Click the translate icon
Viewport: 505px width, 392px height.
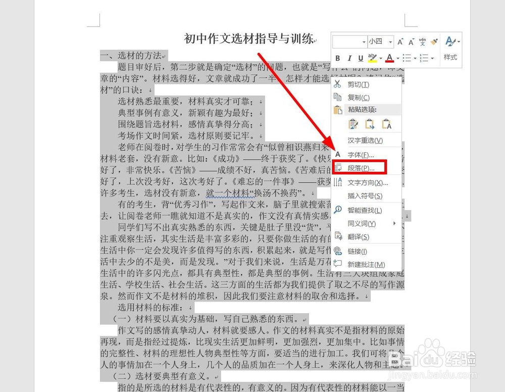click(338, 236)
